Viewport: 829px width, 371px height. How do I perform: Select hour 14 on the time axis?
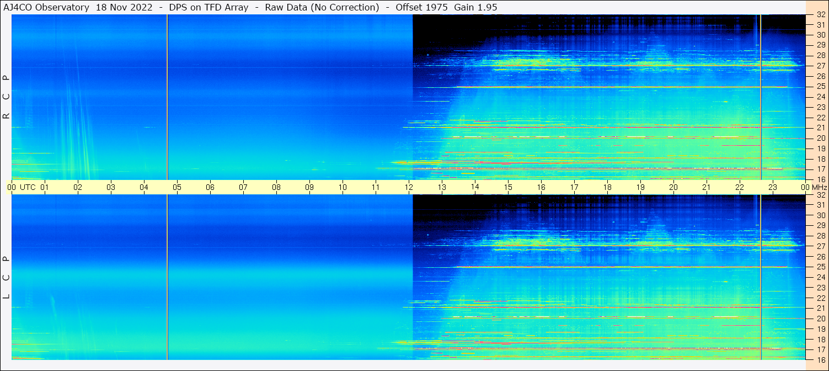point(475,187)
